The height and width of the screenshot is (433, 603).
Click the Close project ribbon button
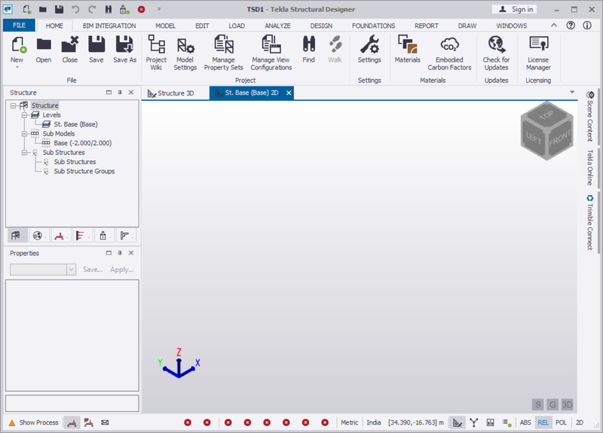click(70, 49)
